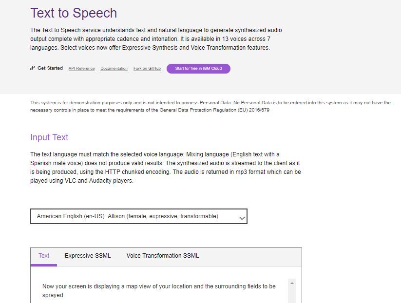Image resolution: width=401 pixels, height=303 pixels.
Task: Click the text area scroll-up arrow
Action: pos(292,283)
